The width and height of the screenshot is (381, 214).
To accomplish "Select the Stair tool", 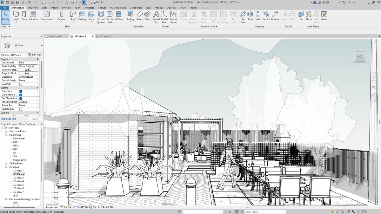I will click(x=147, y=16).
